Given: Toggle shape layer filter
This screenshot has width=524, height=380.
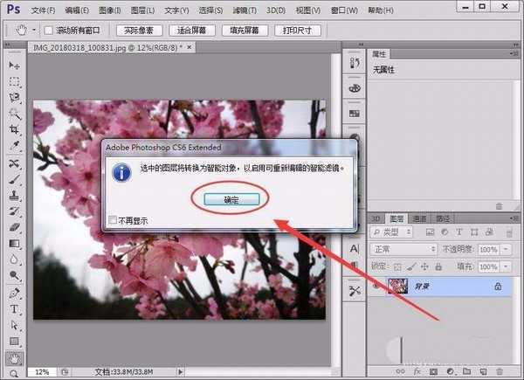Looking at the screenshot, I should [474, 231].
